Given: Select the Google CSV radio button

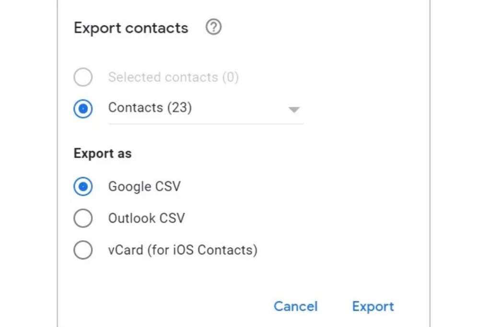Looking at the screenshot, I should [83, 187].
